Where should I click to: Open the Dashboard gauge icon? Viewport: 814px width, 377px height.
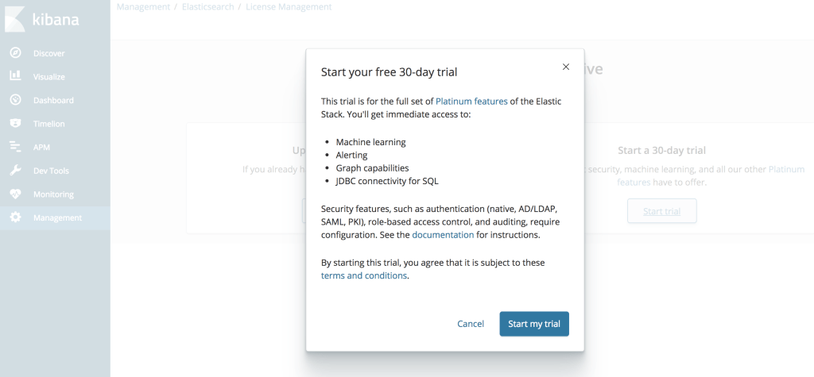pyautogui.click(x=15, y=100)
